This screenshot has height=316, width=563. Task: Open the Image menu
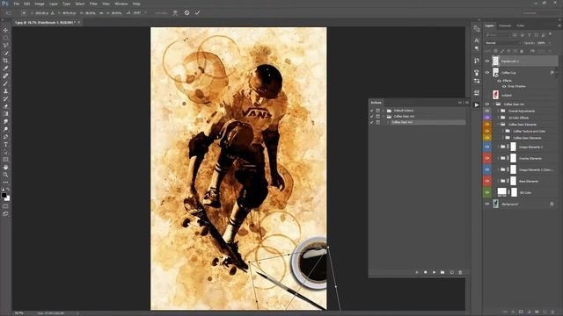[40, 4]
